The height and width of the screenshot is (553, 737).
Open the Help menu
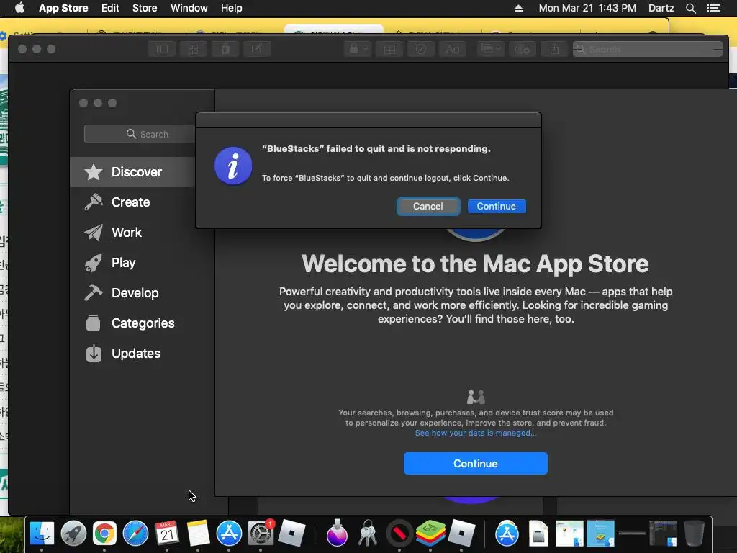coord(232,8)
